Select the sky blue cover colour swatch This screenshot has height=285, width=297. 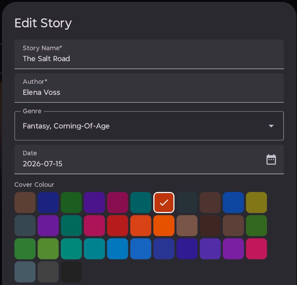pyautogui.click(x=117, y=249)
